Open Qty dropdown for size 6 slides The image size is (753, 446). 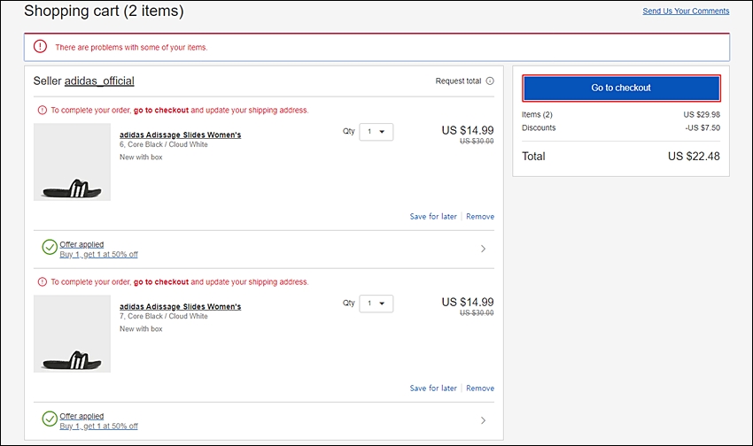point(376,132)
